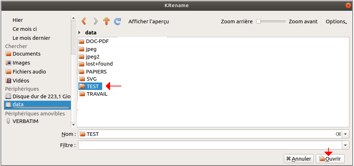Expand the data breadcrumb triangle
This screenshot has height=166, width=354.
coord(79,33)
